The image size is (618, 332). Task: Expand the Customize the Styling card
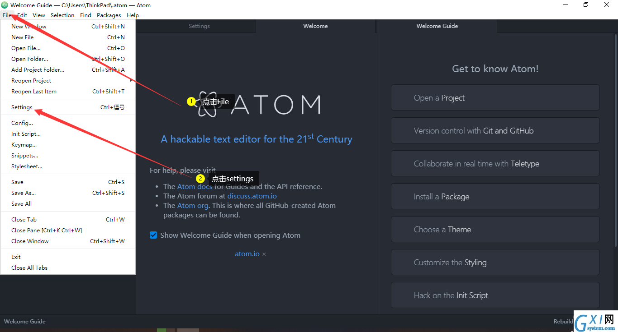point(495,263)
